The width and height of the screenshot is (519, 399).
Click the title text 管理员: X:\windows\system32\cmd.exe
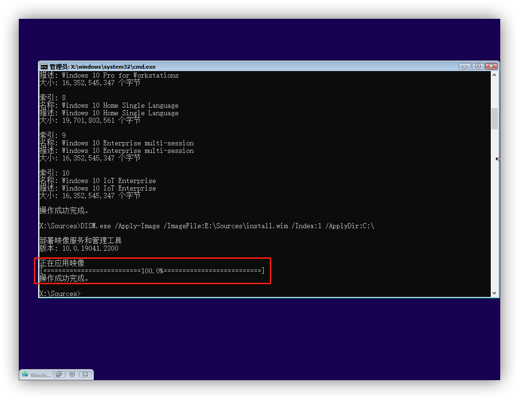pos(102,67)
